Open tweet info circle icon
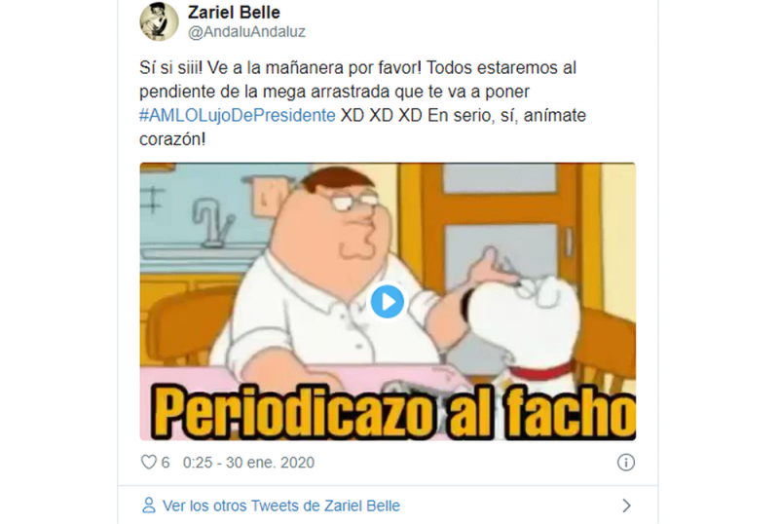This screenshot has width=779, height=524. pos(625,463)
